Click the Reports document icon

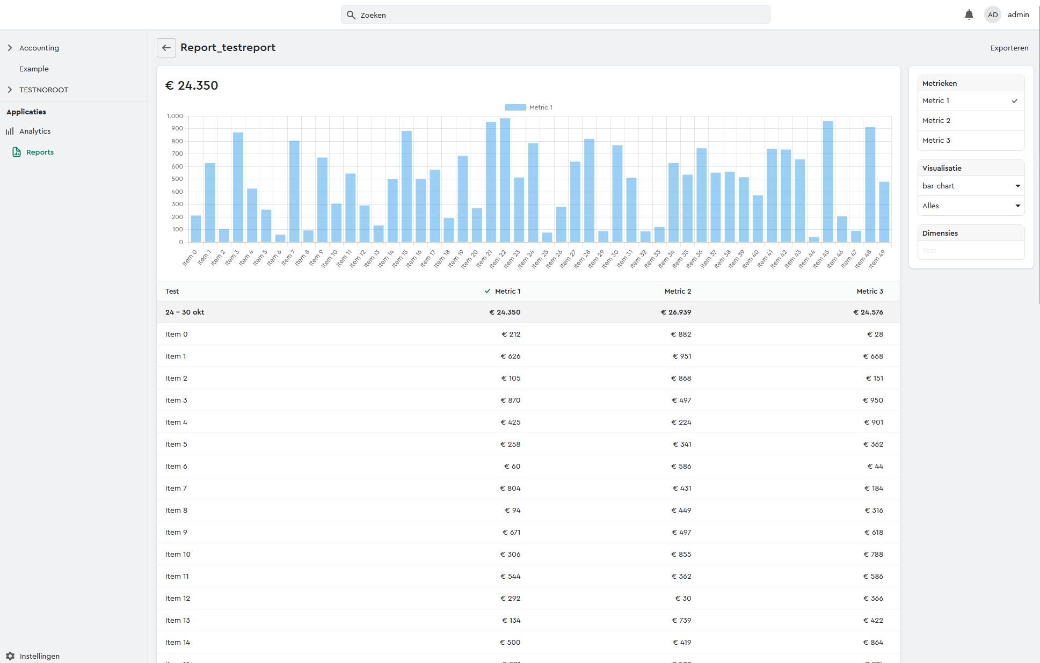17,152
